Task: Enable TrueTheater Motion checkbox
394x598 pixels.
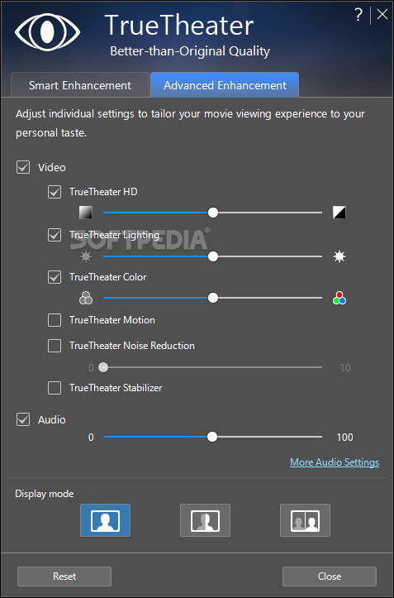Action: pos(55,320)
